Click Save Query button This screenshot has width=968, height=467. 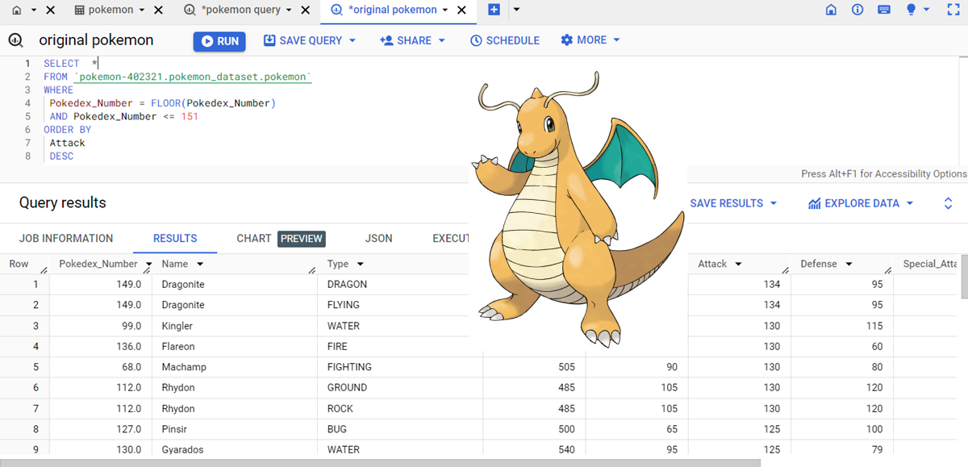tap(302, 40)
